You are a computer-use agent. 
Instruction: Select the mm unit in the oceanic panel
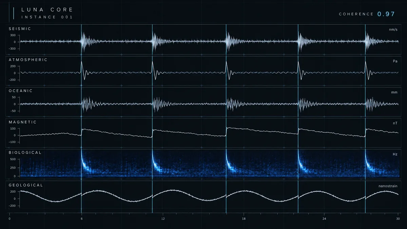pyautogui.click(x=394, y=92)
